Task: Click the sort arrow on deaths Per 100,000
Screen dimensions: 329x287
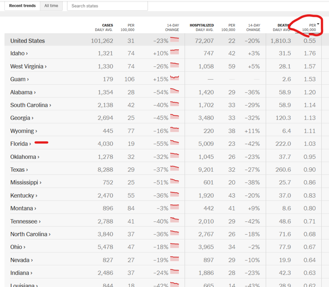Action: pos(318,24)
